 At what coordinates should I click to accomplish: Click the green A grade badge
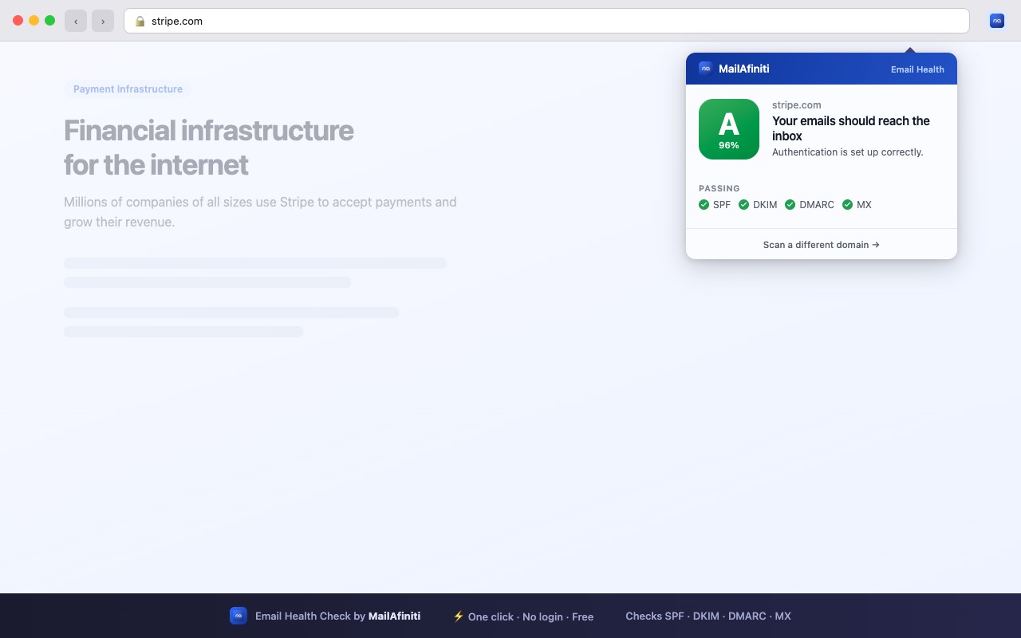729,129
